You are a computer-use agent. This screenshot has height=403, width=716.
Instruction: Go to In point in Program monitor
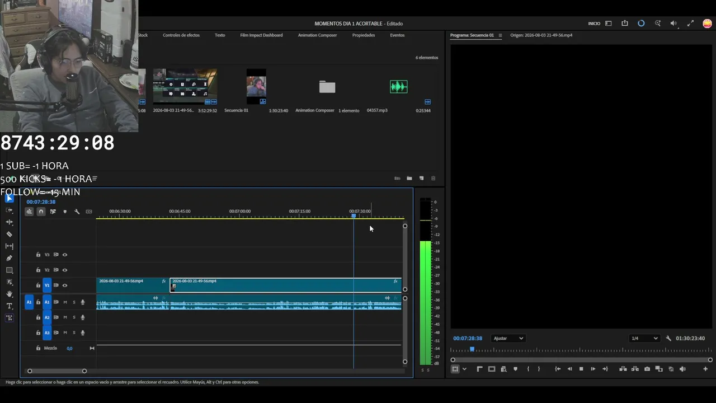pyautogui.click(x=558, y=369)
